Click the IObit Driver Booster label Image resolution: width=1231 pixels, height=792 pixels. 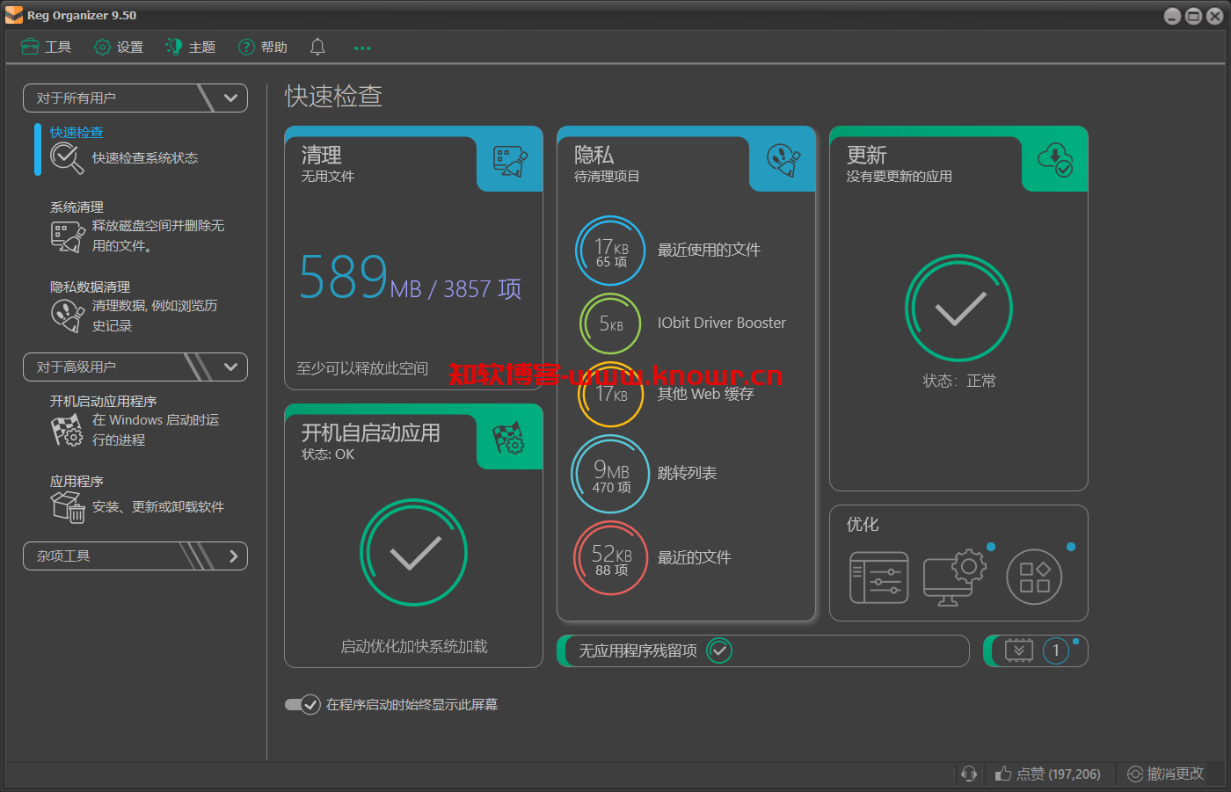tap(721, 323)
